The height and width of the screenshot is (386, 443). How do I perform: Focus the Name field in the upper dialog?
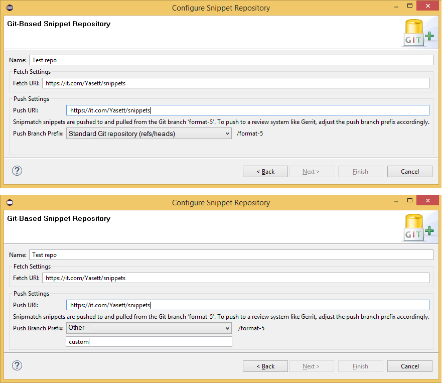pyautogui.click(x=231, y=60)
